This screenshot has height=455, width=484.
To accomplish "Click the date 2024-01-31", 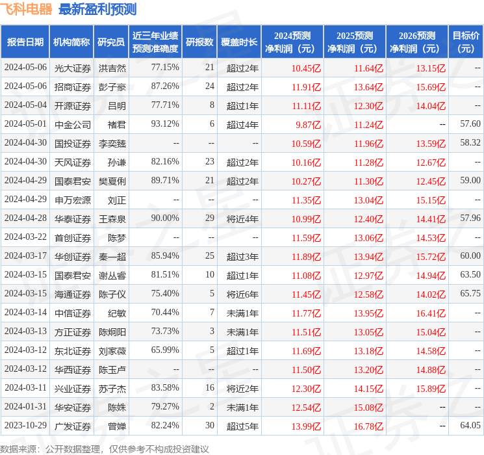I will (x=25, y=406).
